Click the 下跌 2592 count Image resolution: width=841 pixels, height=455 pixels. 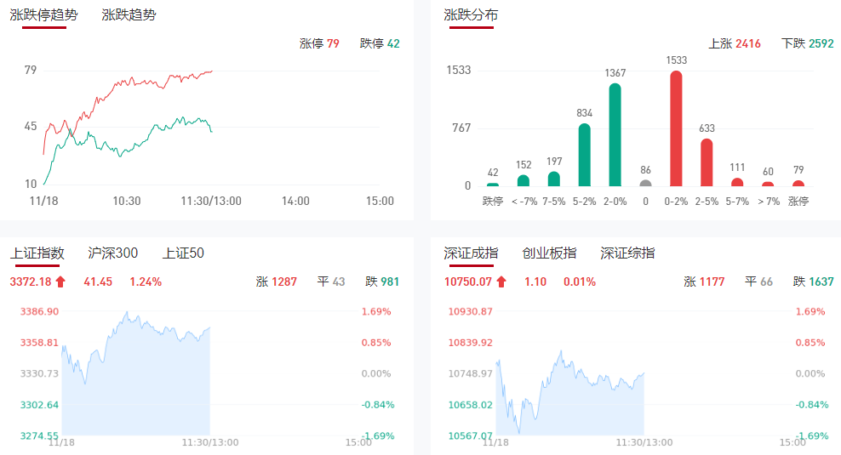click(808, 43)
